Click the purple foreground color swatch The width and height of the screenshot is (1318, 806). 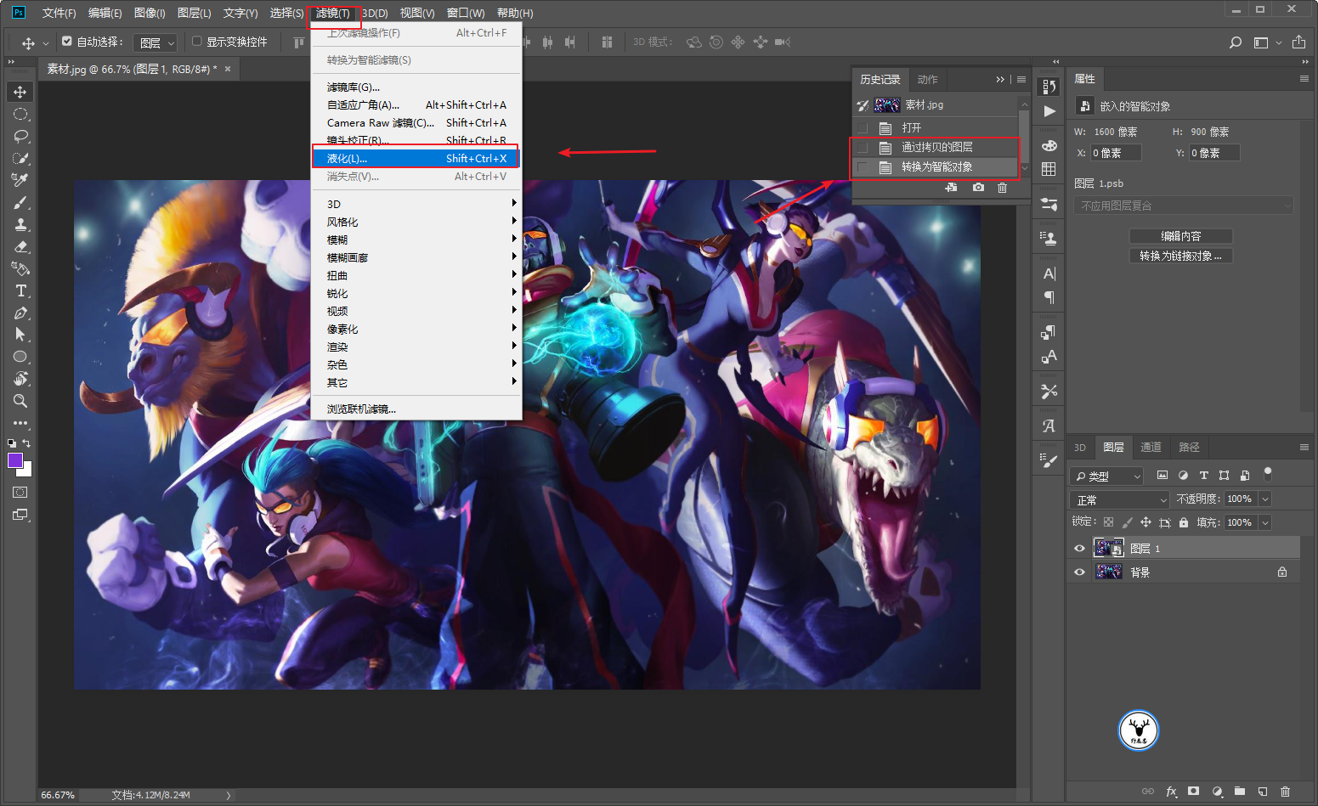point(14,459)
